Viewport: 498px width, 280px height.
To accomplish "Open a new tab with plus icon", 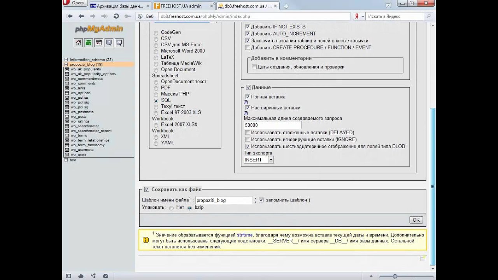I will point(286,6).
